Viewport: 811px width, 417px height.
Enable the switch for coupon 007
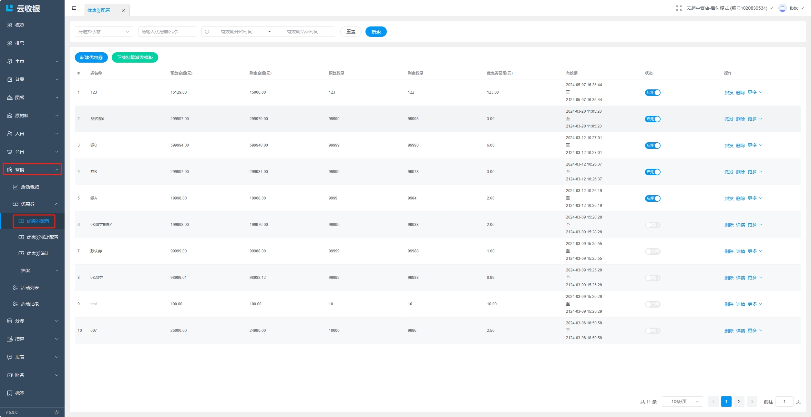652,331
